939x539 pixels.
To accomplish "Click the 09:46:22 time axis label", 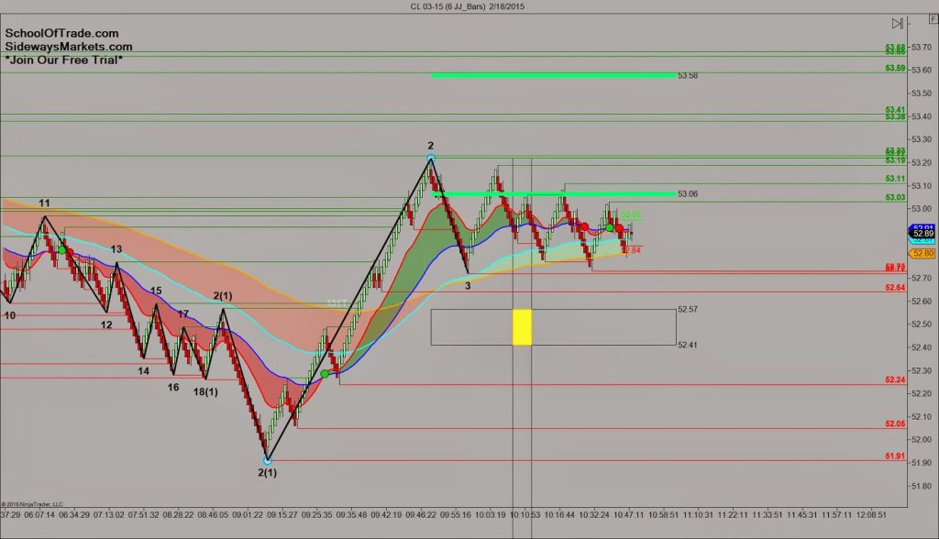I will tap(420, 514).
